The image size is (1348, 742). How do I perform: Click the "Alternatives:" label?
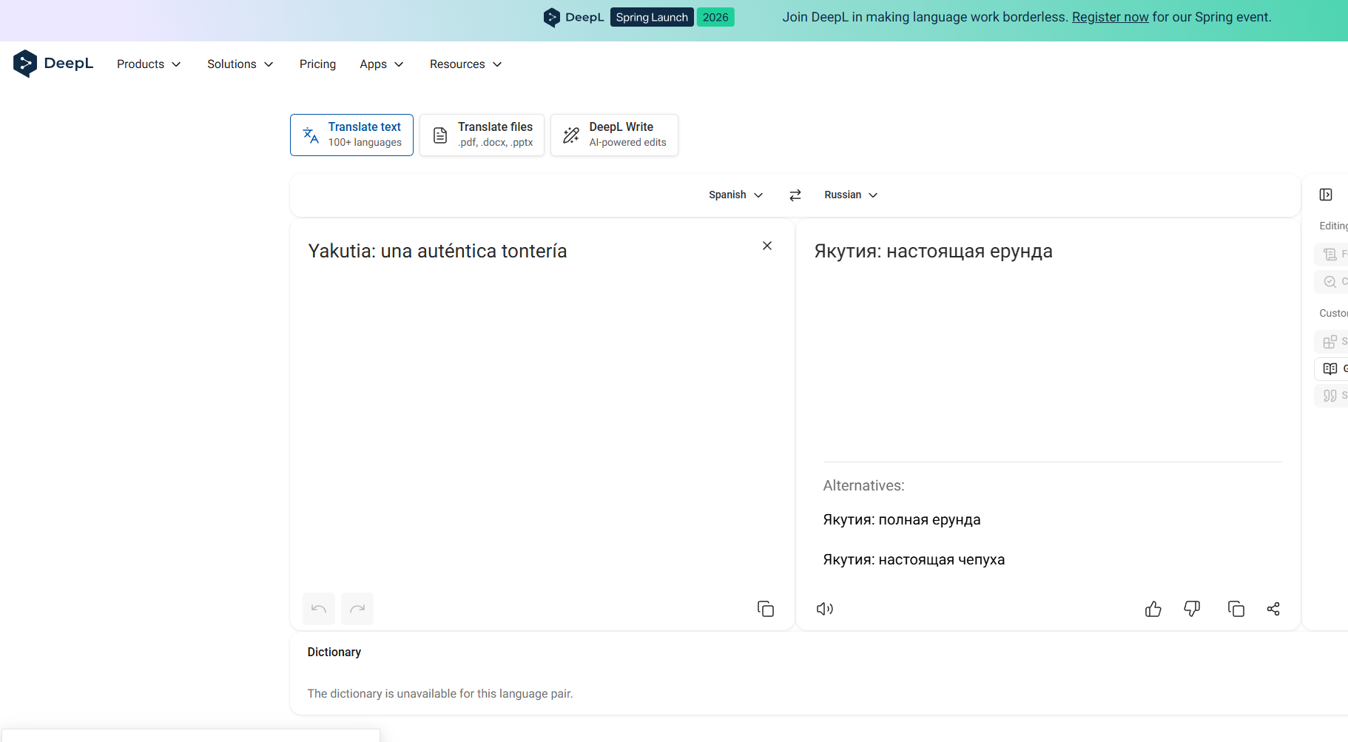863,485
